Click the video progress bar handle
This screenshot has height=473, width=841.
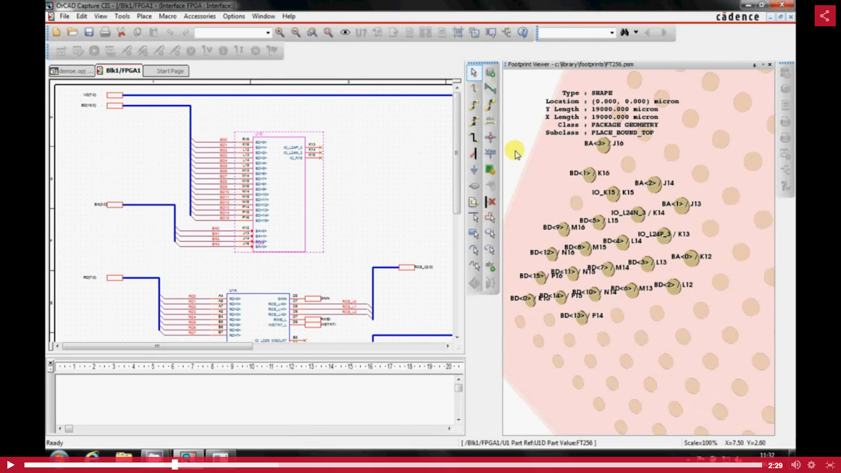coord(175,465)
